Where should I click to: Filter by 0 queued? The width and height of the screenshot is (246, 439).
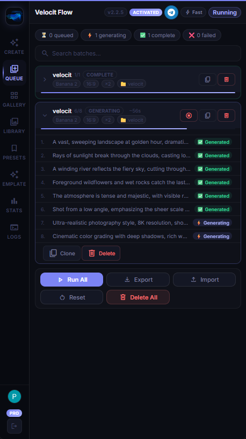pos(57,35)
